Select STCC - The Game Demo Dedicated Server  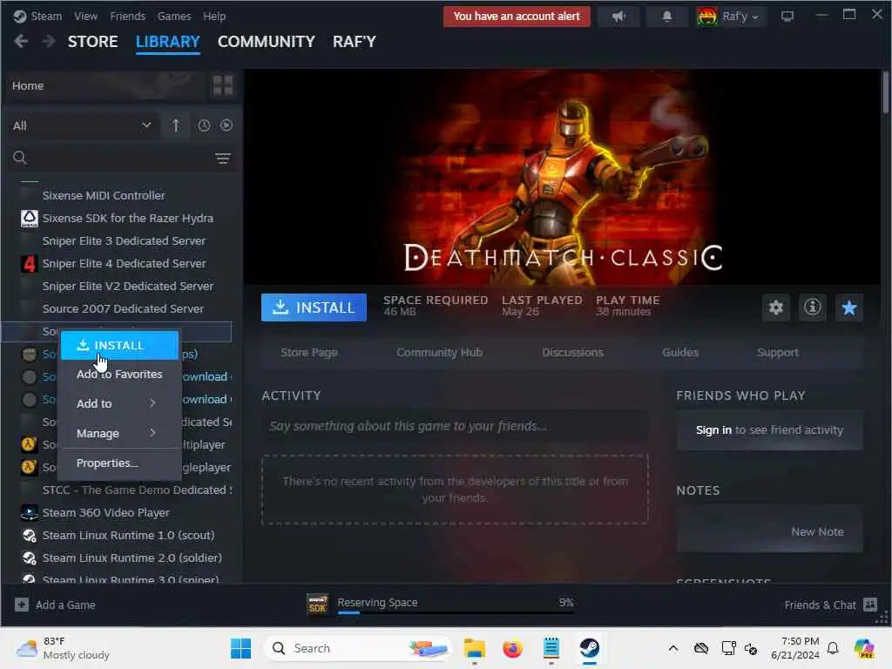point(137,490)
